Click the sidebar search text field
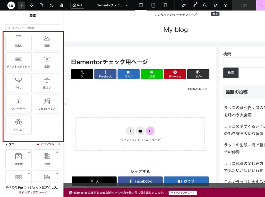Viewport: 265px width, 197px height. pyautogui.click(x=244, y=62)
